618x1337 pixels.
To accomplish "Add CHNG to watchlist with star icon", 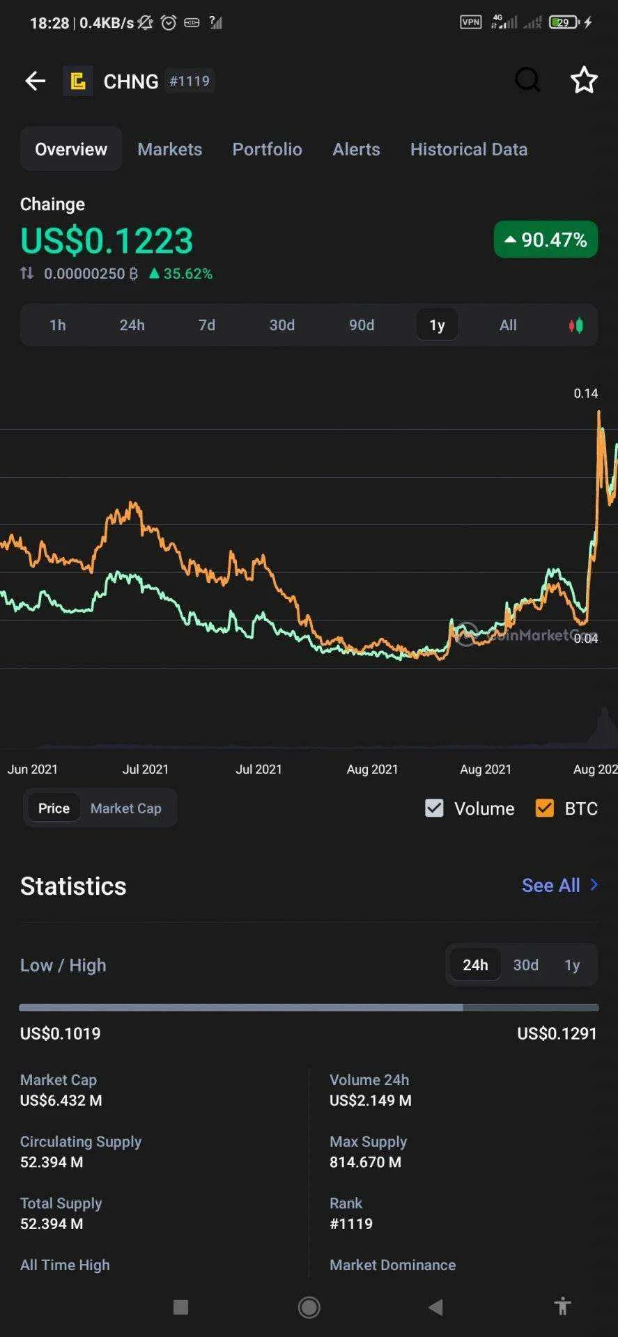I will 584,80.
